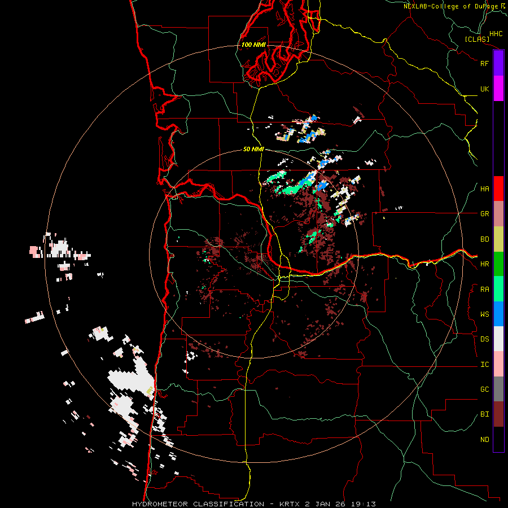The image size is (508, 508).
Task: Click the "19:13" timestamp
Action: tap(365, 504)
